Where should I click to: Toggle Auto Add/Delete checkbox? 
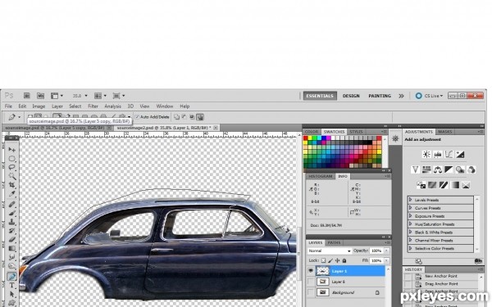137,117
